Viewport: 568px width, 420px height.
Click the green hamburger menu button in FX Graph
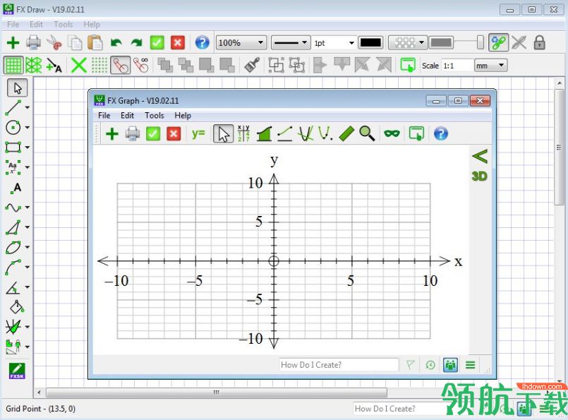tap(471, 365)
